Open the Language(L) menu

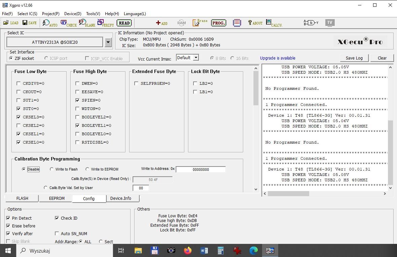(135, 14)
